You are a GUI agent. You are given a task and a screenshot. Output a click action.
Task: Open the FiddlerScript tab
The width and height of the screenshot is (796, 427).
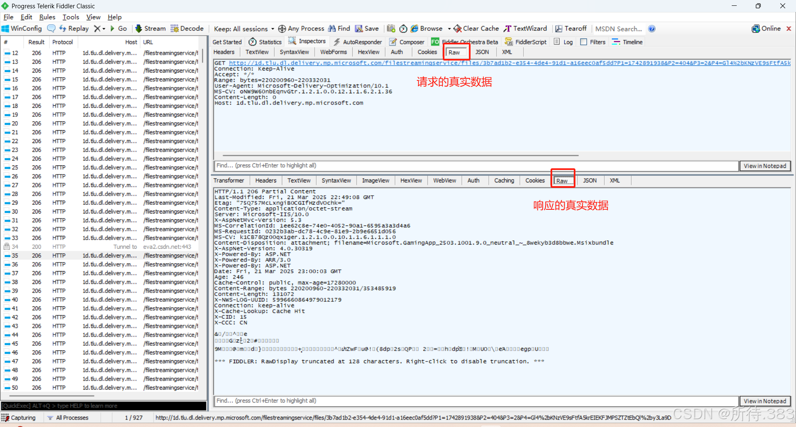pos(525,42)
